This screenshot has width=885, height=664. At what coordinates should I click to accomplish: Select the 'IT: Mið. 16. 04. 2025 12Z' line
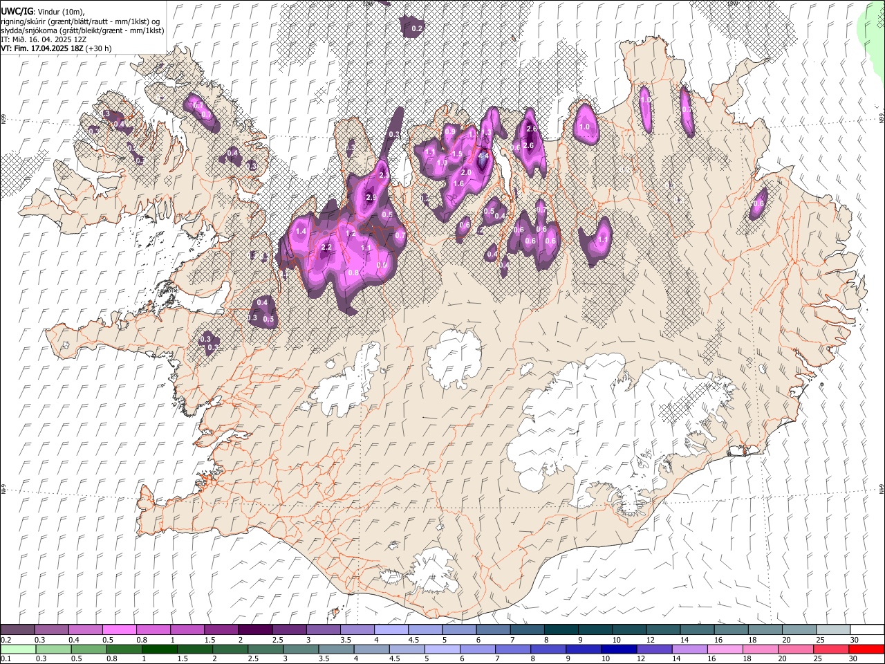pos(44,40)
